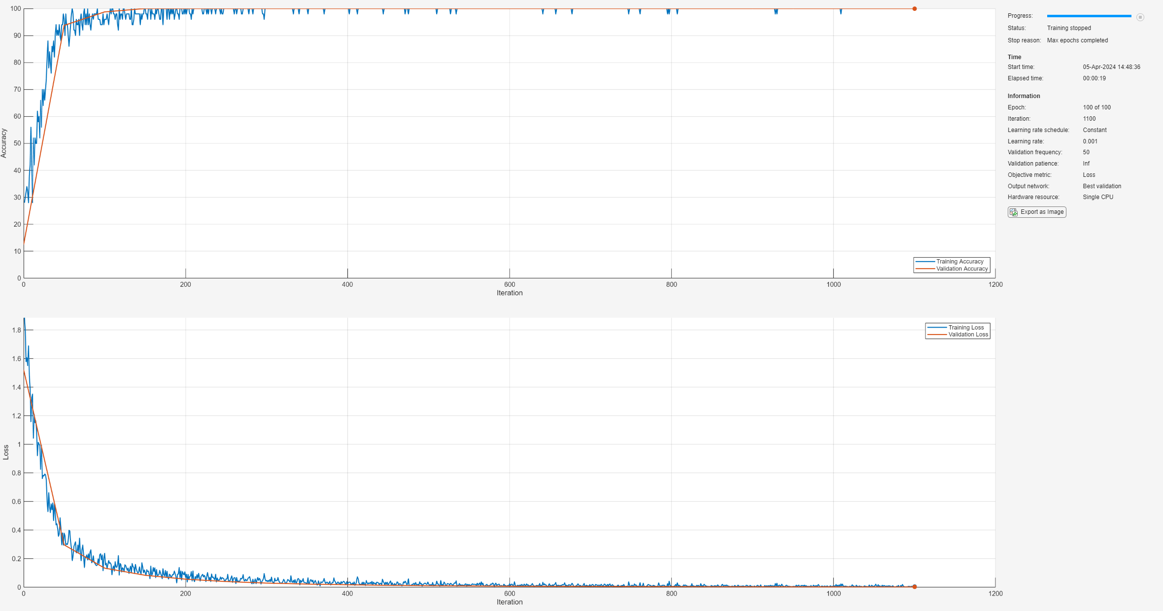Image resolution: width=1163 pixels, height=611 pixels.
Task: Click the training progress bar
Action: point(1089,16)
